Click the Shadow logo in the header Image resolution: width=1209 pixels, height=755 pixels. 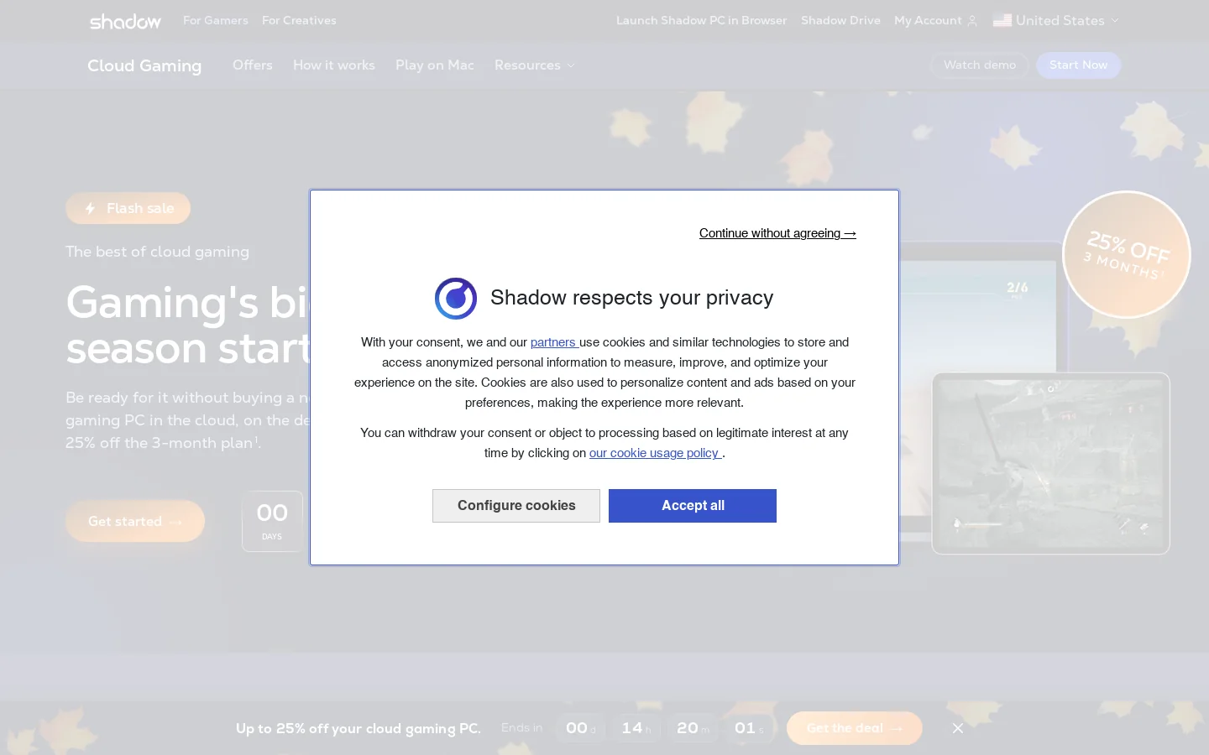click(x=125, y=21)
